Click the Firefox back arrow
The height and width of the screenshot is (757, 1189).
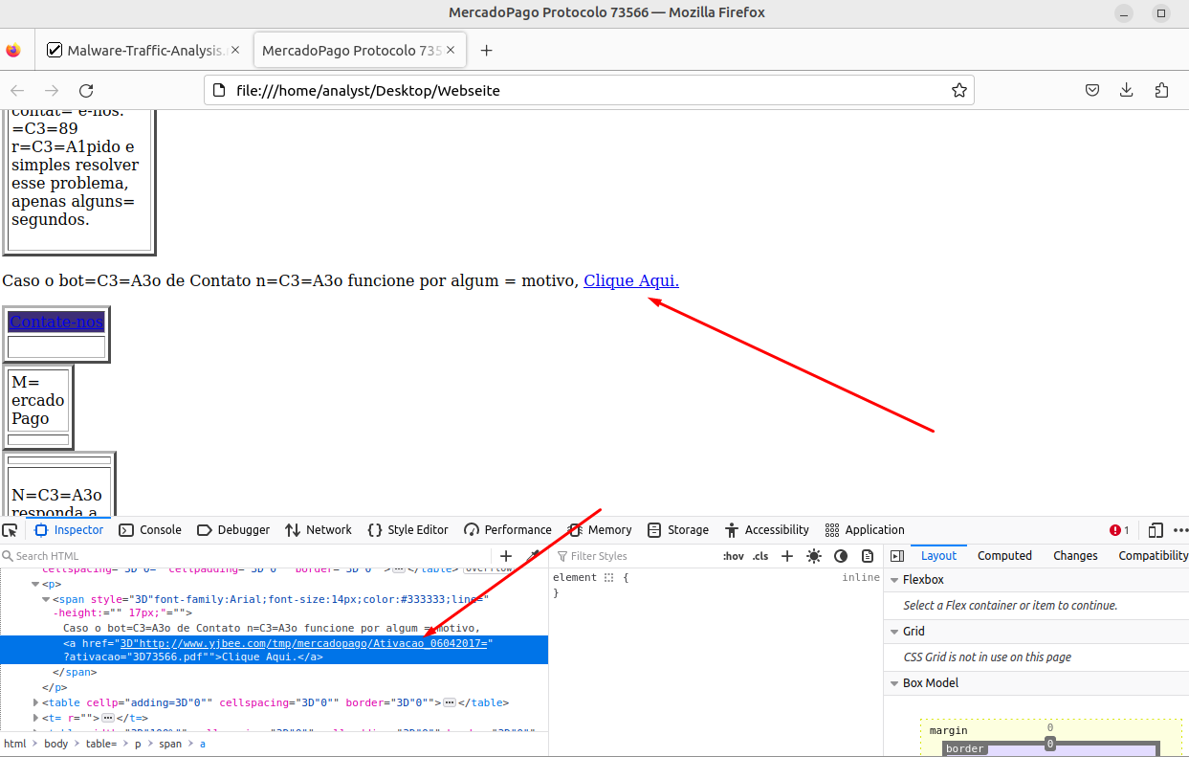(17, 91)
